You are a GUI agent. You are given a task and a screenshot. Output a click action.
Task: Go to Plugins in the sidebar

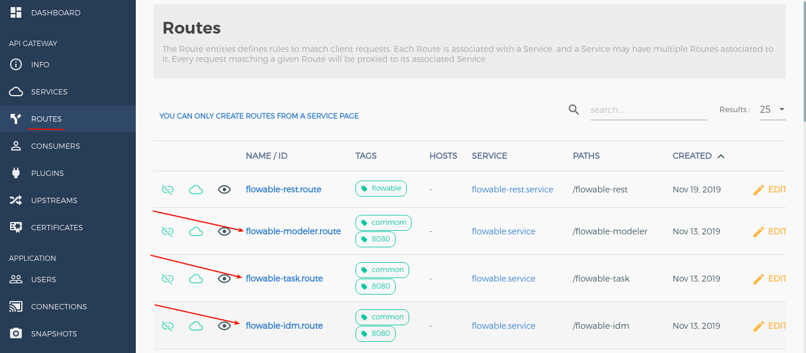(x=47, y=173)
